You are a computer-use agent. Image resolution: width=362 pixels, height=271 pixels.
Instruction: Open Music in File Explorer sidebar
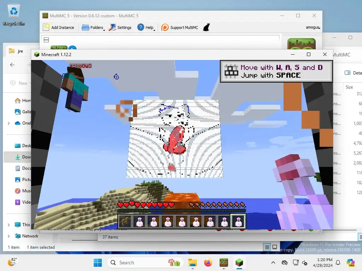coord(23,191)
